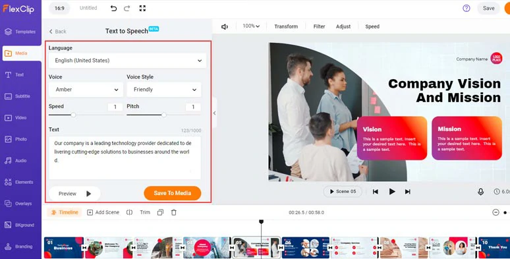Open the Voice Style dropdown
Image resolution: width=510 pixels, height=259 pixels.
pyautogui.click(x=163, y=90)
